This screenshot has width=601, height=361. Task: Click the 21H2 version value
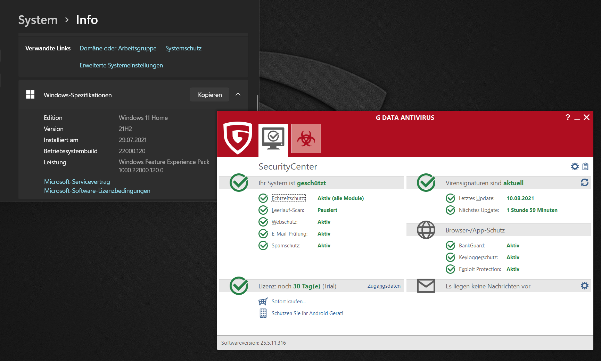[125, 129]
